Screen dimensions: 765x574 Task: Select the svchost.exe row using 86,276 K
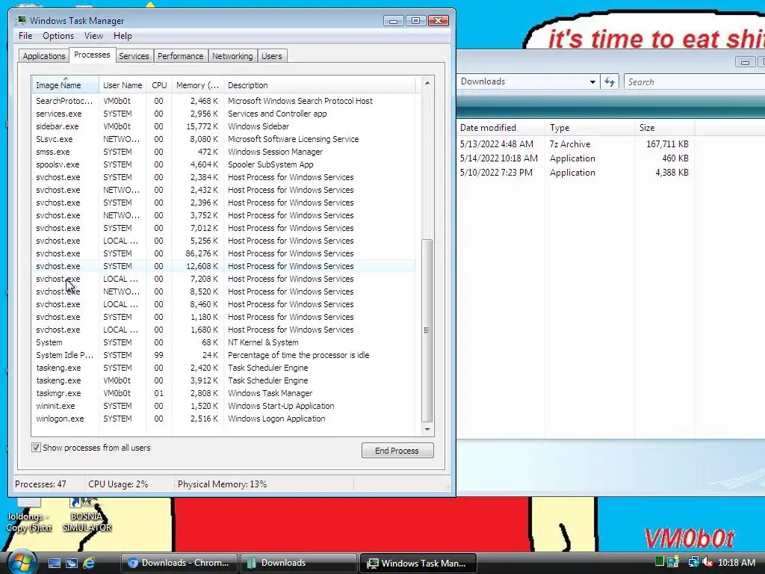coord(223,253)
